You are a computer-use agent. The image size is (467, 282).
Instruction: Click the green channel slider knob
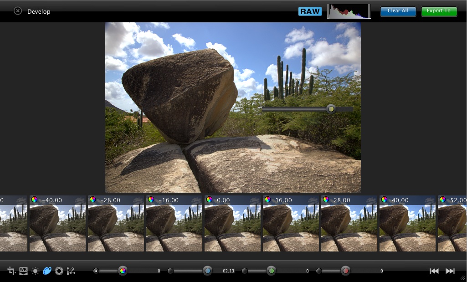pyautogui.click(x=271, y=271)
